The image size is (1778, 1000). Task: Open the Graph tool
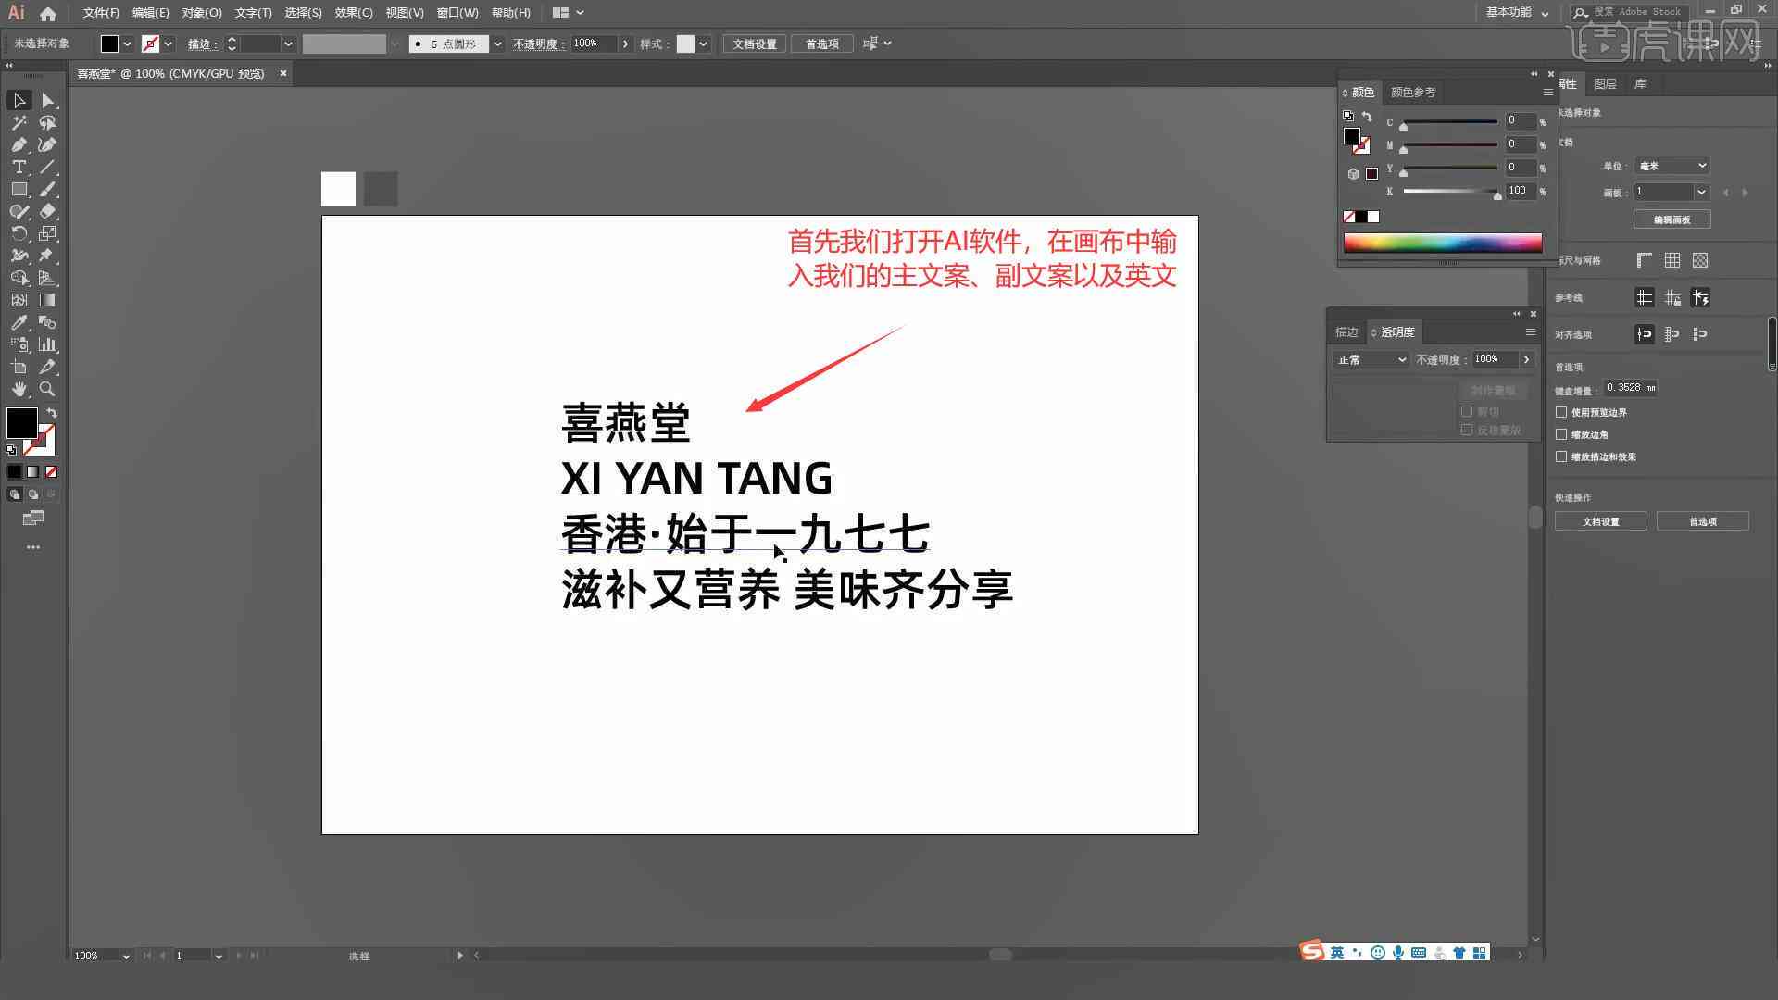[47, 344]
